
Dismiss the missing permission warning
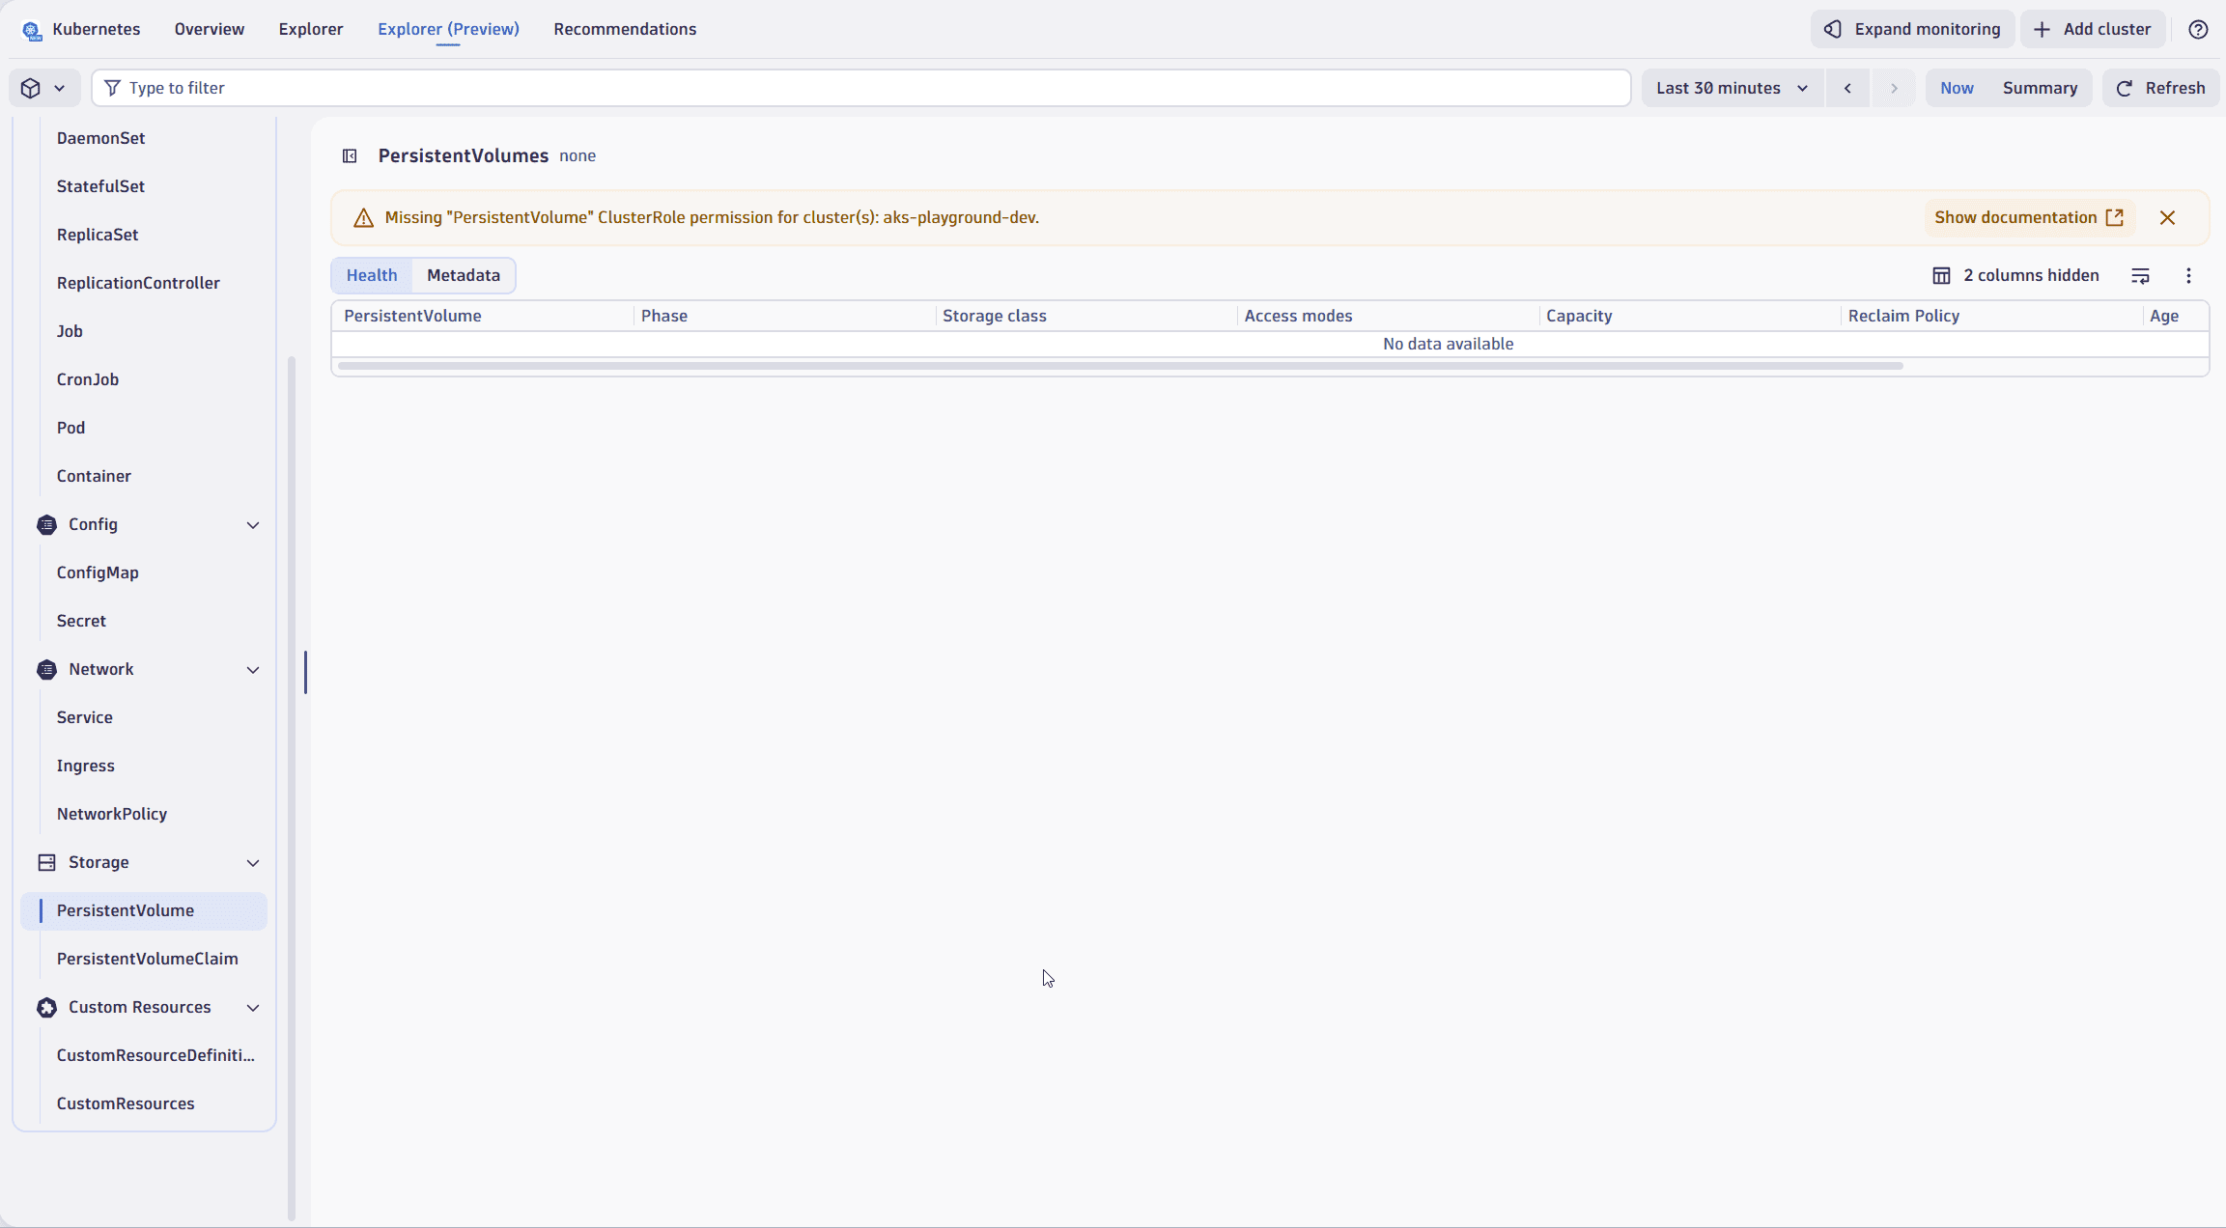[2167, 217]
